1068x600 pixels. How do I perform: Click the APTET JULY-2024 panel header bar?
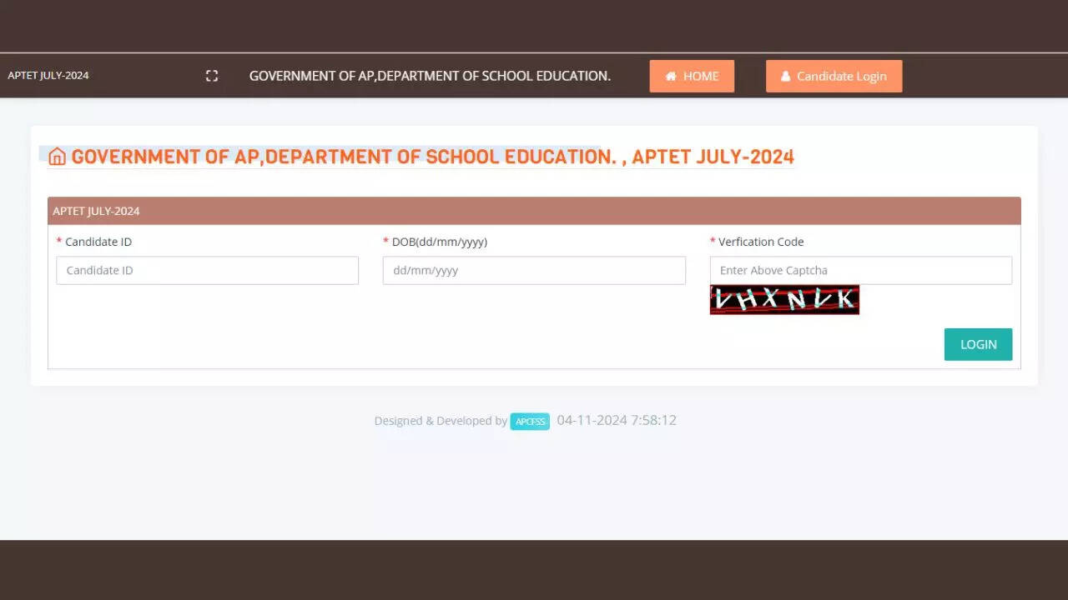click(x=534, y=211)
